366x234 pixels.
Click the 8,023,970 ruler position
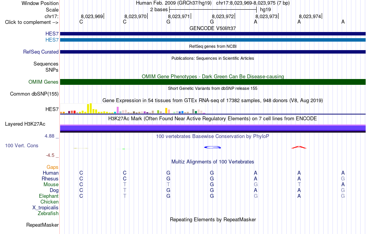click(135, 16)
